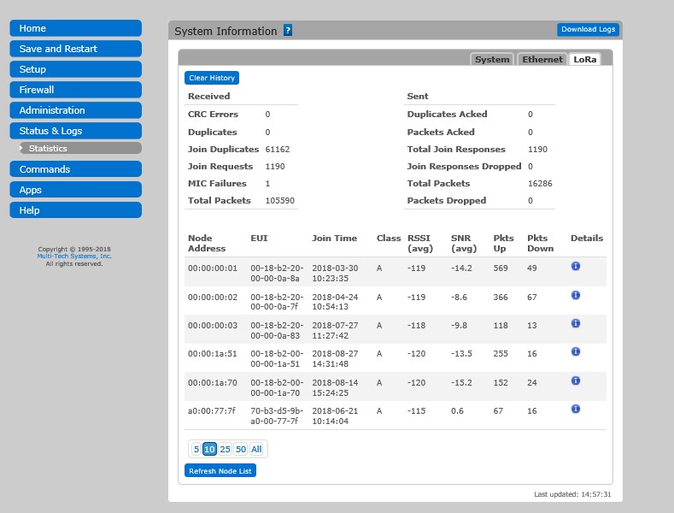This screenshot has height=513, width=674.
Task: Click the System Information help icon
Action: [288, 31]
